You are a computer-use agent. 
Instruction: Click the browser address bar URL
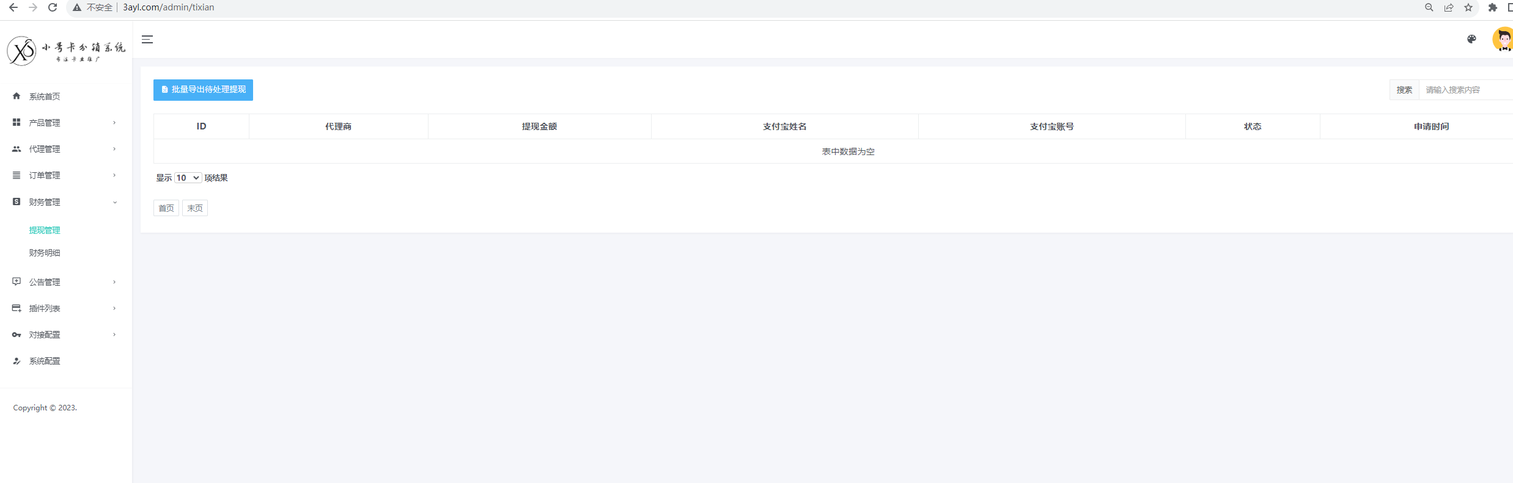click(169, 7)
